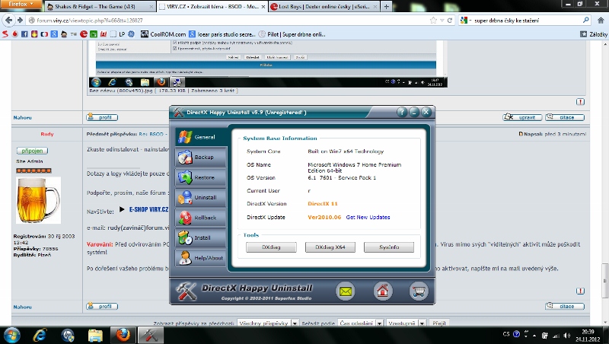
Task: Open the URL bar history dropdown arrow
Action: pyautogui.click(x=442, y=21)
